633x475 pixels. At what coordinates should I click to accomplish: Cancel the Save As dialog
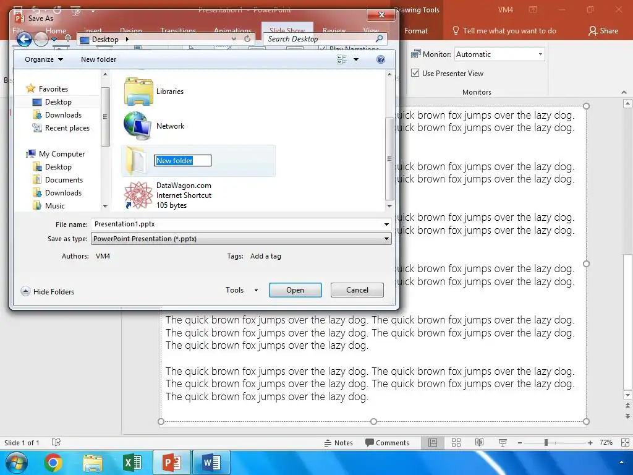click(357, 290)
